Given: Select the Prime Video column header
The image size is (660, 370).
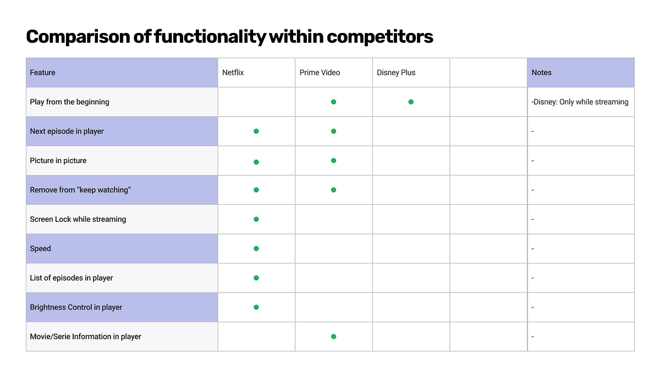Looking at the screenshot, I should 334,72.
